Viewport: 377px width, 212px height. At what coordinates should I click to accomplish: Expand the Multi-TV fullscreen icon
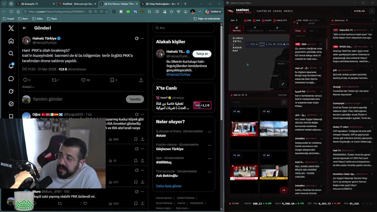pyautogui.click(x=284, y=102)
